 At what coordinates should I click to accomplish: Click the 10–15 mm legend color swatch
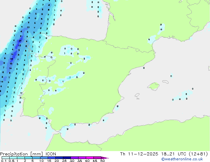click(44, 158)
